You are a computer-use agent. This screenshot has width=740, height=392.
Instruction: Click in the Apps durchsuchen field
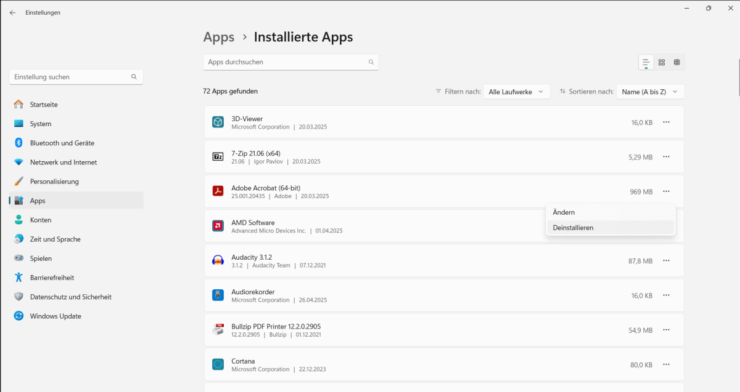click(x=290, y=62)
